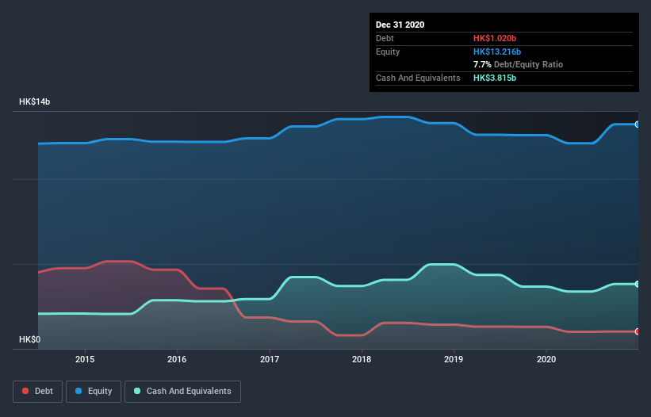Click the 2017 x-axis label
Screen dimensions: 651x417
270,359
